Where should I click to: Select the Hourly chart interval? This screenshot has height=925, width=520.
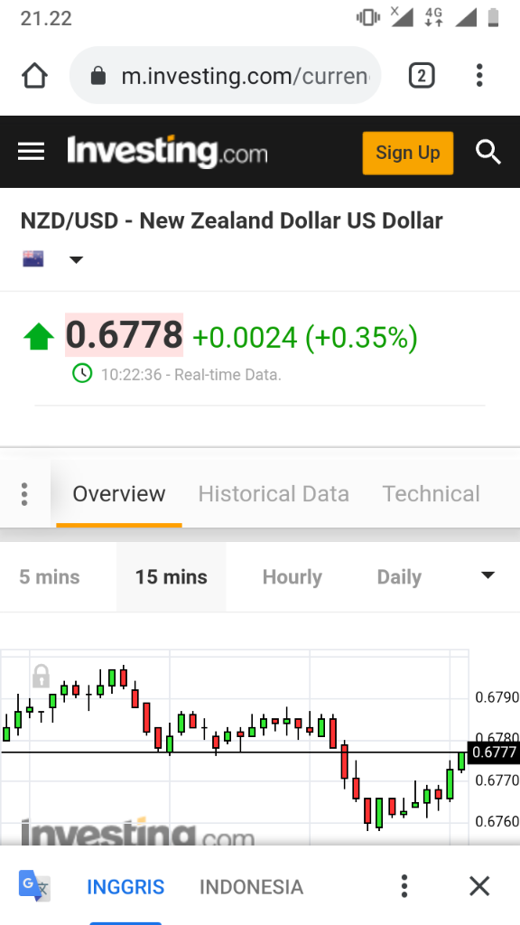[x=292, y=577]
